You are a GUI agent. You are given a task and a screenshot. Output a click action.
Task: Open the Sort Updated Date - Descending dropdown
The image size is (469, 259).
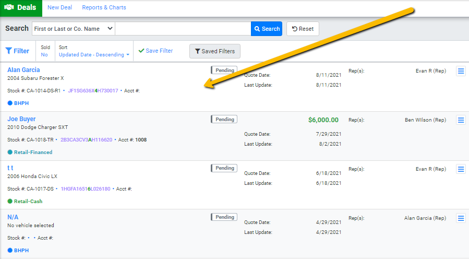[94, 54]
